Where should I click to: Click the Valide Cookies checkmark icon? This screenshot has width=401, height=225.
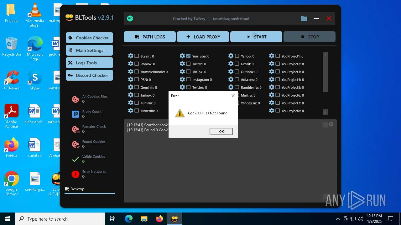pyautogui.click(x=76, y=159)
